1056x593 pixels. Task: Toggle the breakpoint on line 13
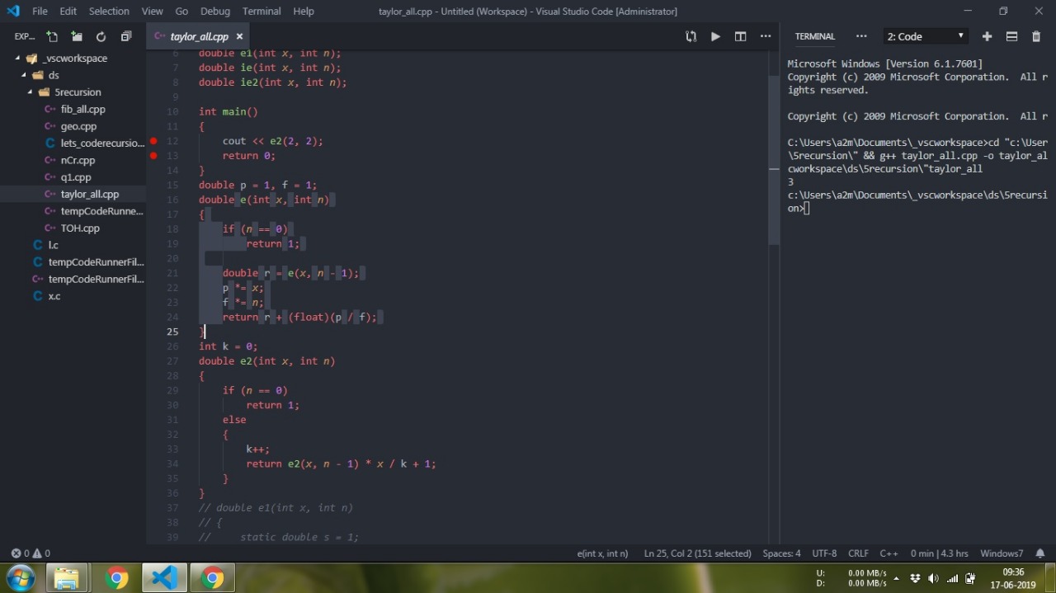[x=153, y=156]
